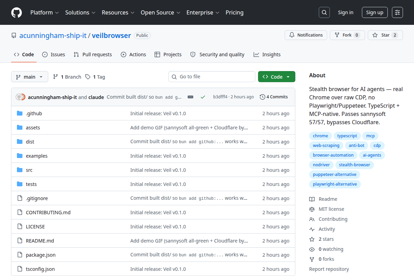Click the dist folder icon
This screenshot has width=414, height=276.
coord(20,141)
